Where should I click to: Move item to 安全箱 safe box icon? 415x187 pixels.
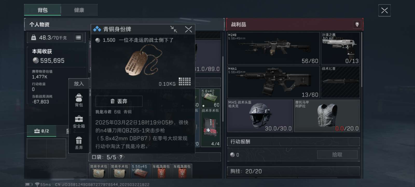79,122
